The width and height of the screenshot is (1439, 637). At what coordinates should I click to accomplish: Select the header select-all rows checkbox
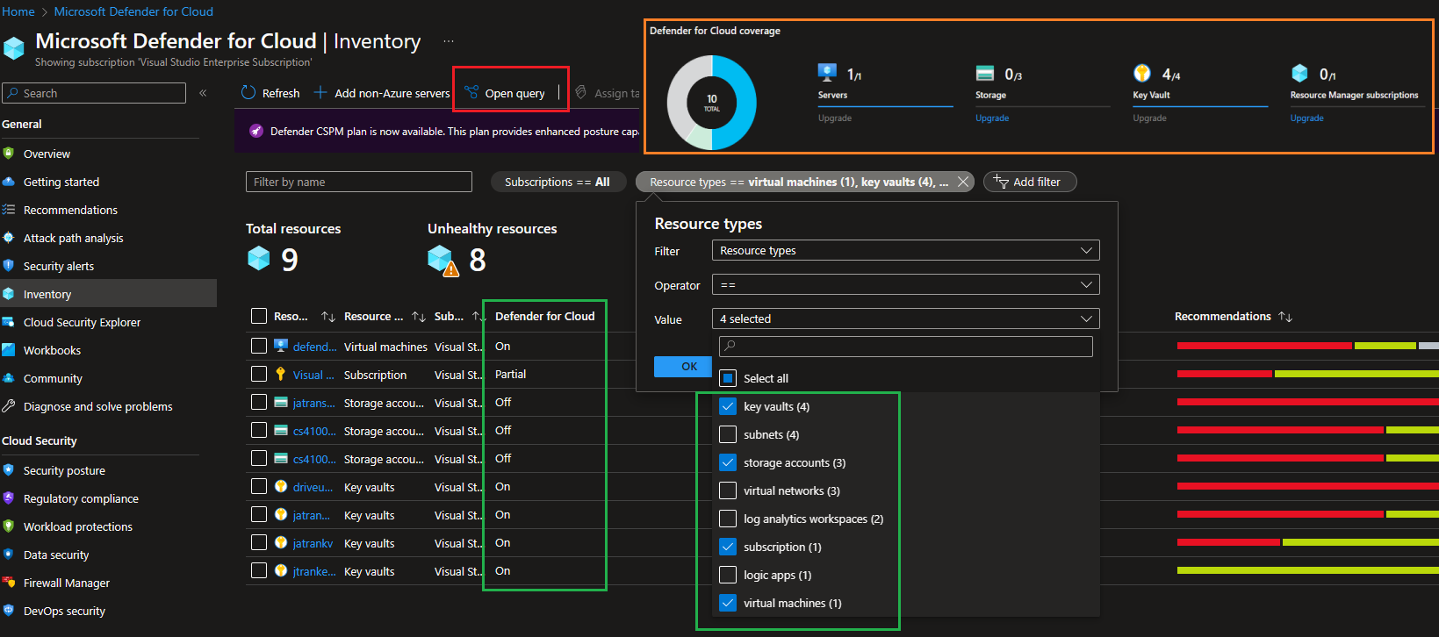point(259,316)
